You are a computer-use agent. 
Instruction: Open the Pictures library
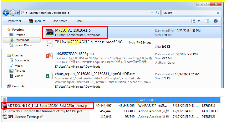(x=19, y=71)
